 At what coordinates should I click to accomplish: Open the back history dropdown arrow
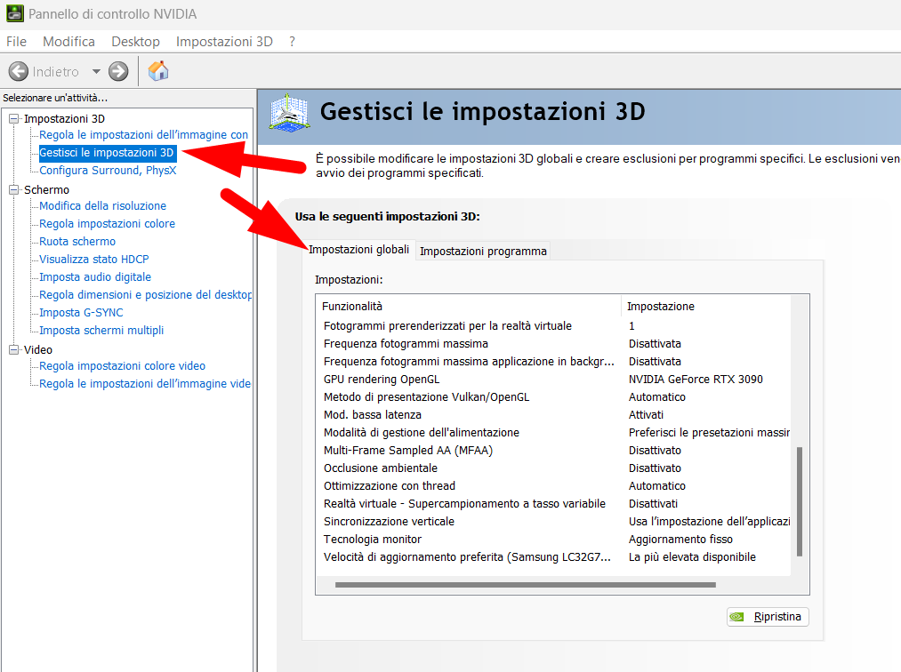96,72
